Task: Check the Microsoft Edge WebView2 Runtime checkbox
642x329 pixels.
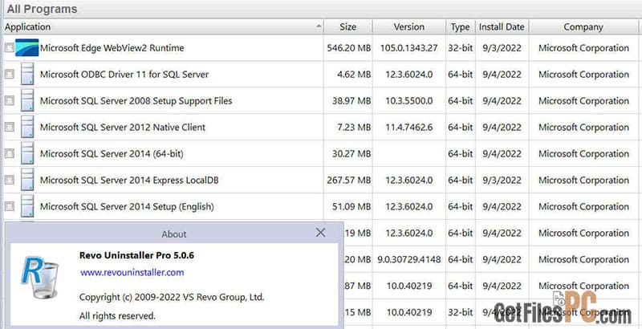Action: [x=10, y=48]
